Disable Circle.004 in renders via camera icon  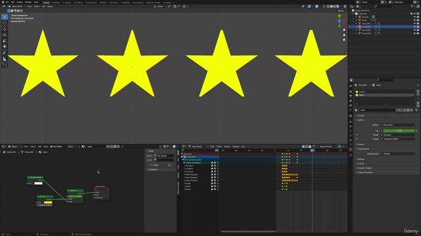tap(418, 33)
